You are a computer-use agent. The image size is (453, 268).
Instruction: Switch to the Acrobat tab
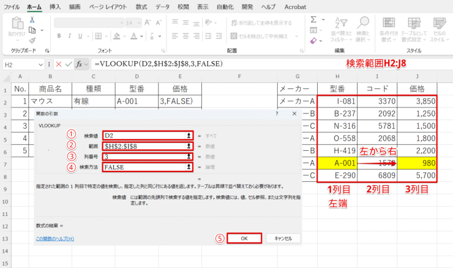(x=295, y=7)
